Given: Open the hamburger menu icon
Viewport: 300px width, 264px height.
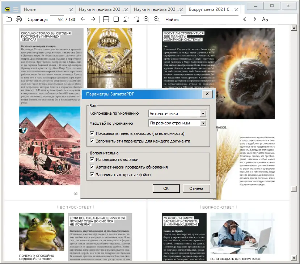Looking at the screenshot, I should 16,9.
